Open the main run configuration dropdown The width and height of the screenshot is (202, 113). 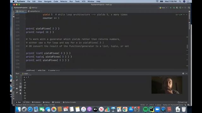[x=163, y=8]
